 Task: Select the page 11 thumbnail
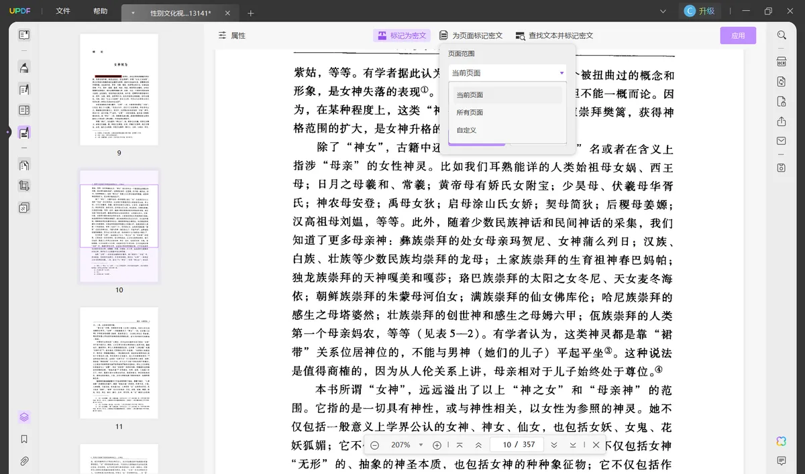click(119, 363)
